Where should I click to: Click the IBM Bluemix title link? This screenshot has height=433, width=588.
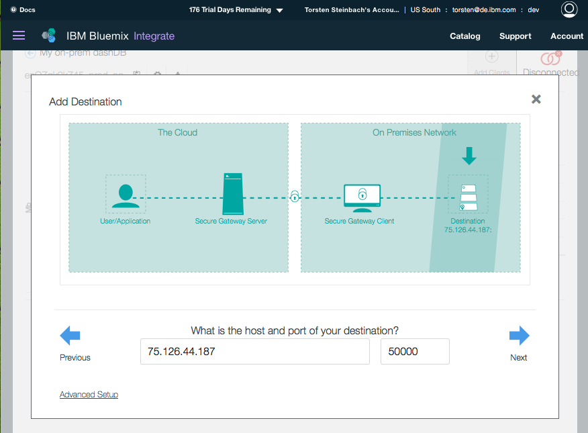[x=97, y=36]
